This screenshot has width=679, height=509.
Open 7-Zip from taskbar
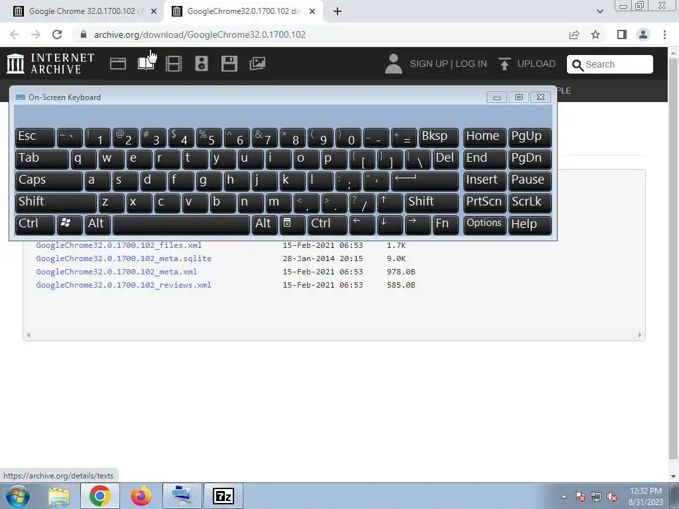coord(223,496)
